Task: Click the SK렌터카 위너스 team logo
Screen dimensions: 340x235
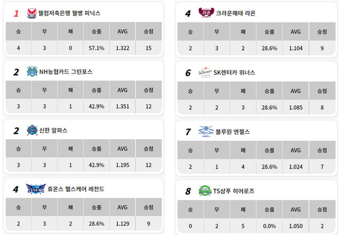Action: click(x=205, y=73)
